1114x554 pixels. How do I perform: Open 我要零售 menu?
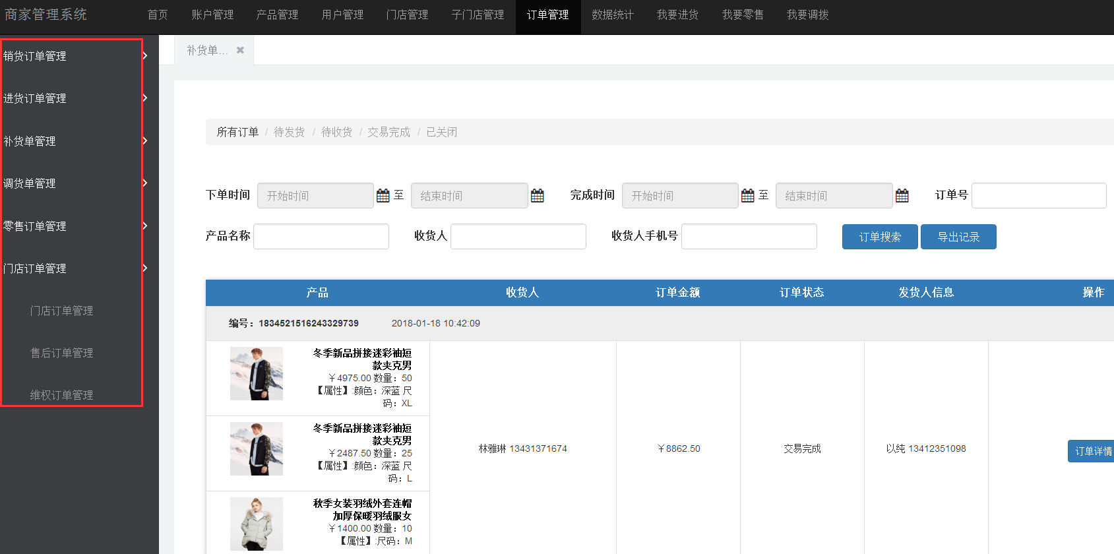(743, 15)
